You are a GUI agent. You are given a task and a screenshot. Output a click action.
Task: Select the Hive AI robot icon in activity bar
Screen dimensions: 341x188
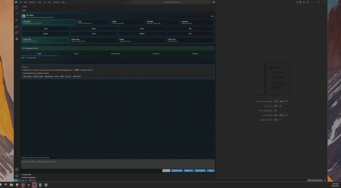click(x=17, y=39)
